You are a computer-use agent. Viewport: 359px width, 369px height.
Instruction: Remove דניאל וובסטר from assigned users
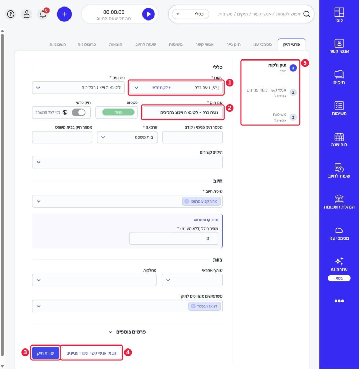point(193,306)
